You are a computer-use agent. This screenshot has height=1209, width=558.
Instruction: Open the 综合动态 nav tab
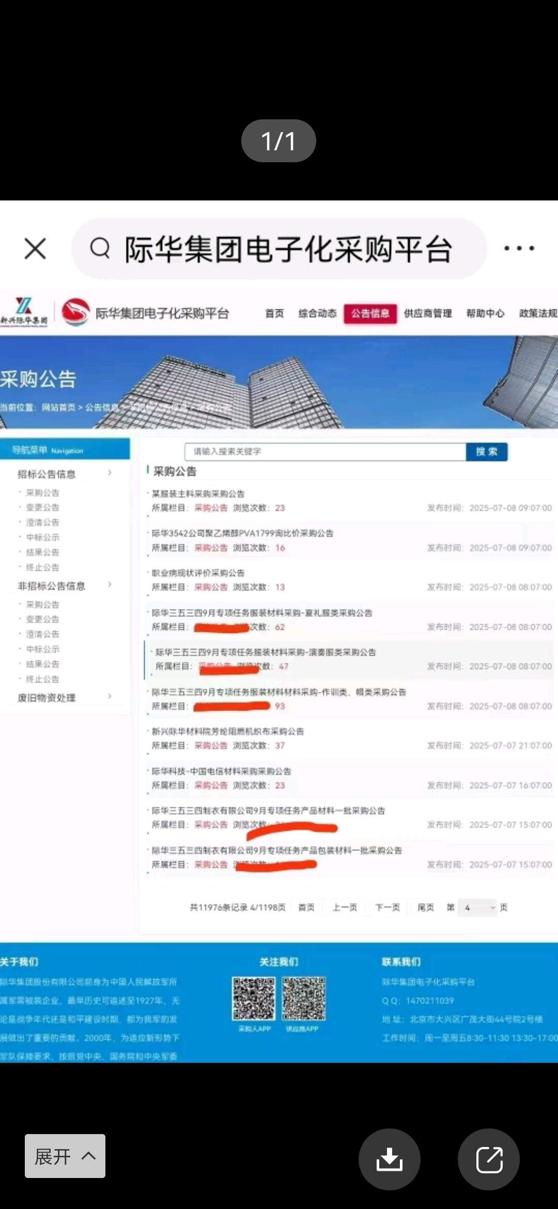click(x=317, y=313)
